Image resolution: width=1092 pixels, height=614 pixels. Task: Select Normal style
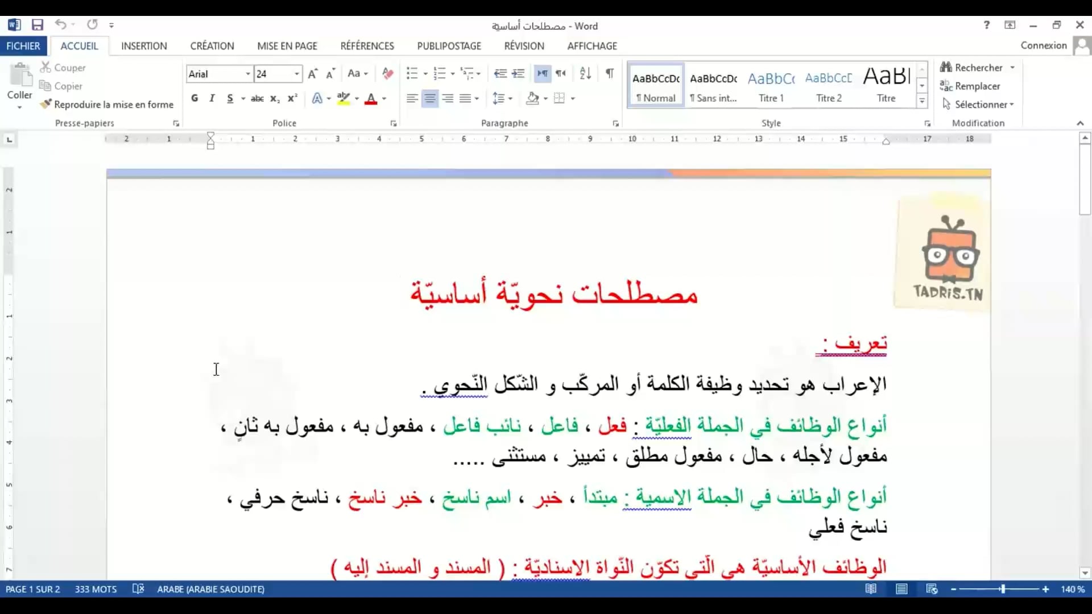click(656, 85)
